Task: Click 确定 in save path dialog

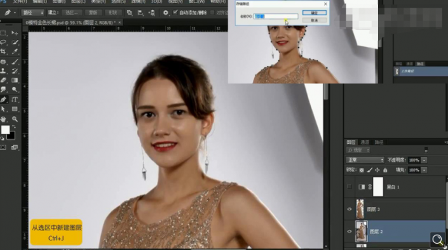Action: tap(315, 13)
